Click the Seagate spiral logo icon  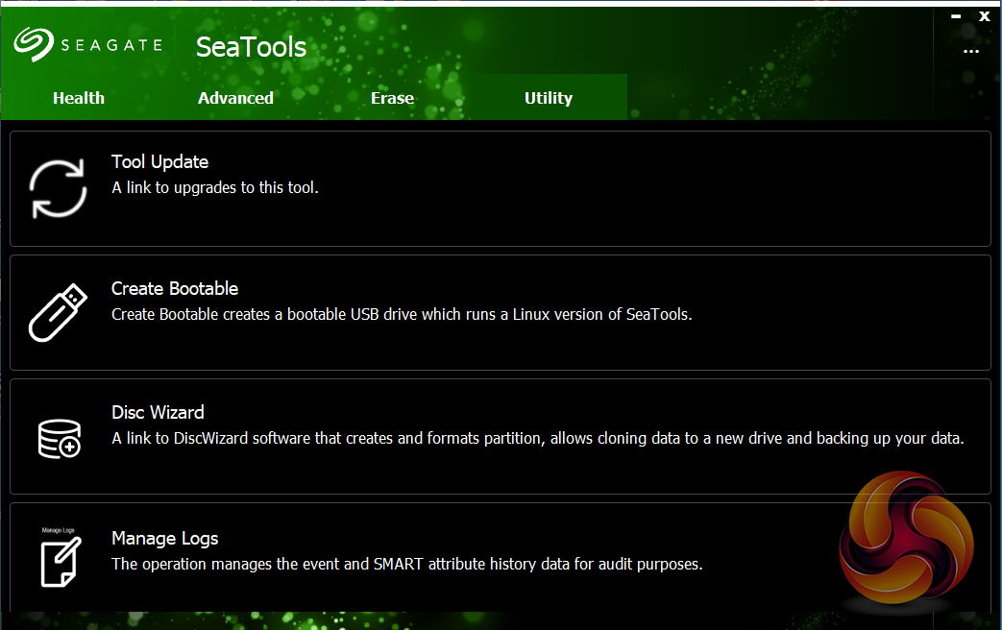pos(33,44)
